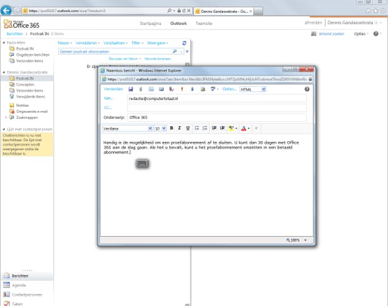Expand the Zoekmappen folder
The image size is (388, 306).
[x=6, y=117]
